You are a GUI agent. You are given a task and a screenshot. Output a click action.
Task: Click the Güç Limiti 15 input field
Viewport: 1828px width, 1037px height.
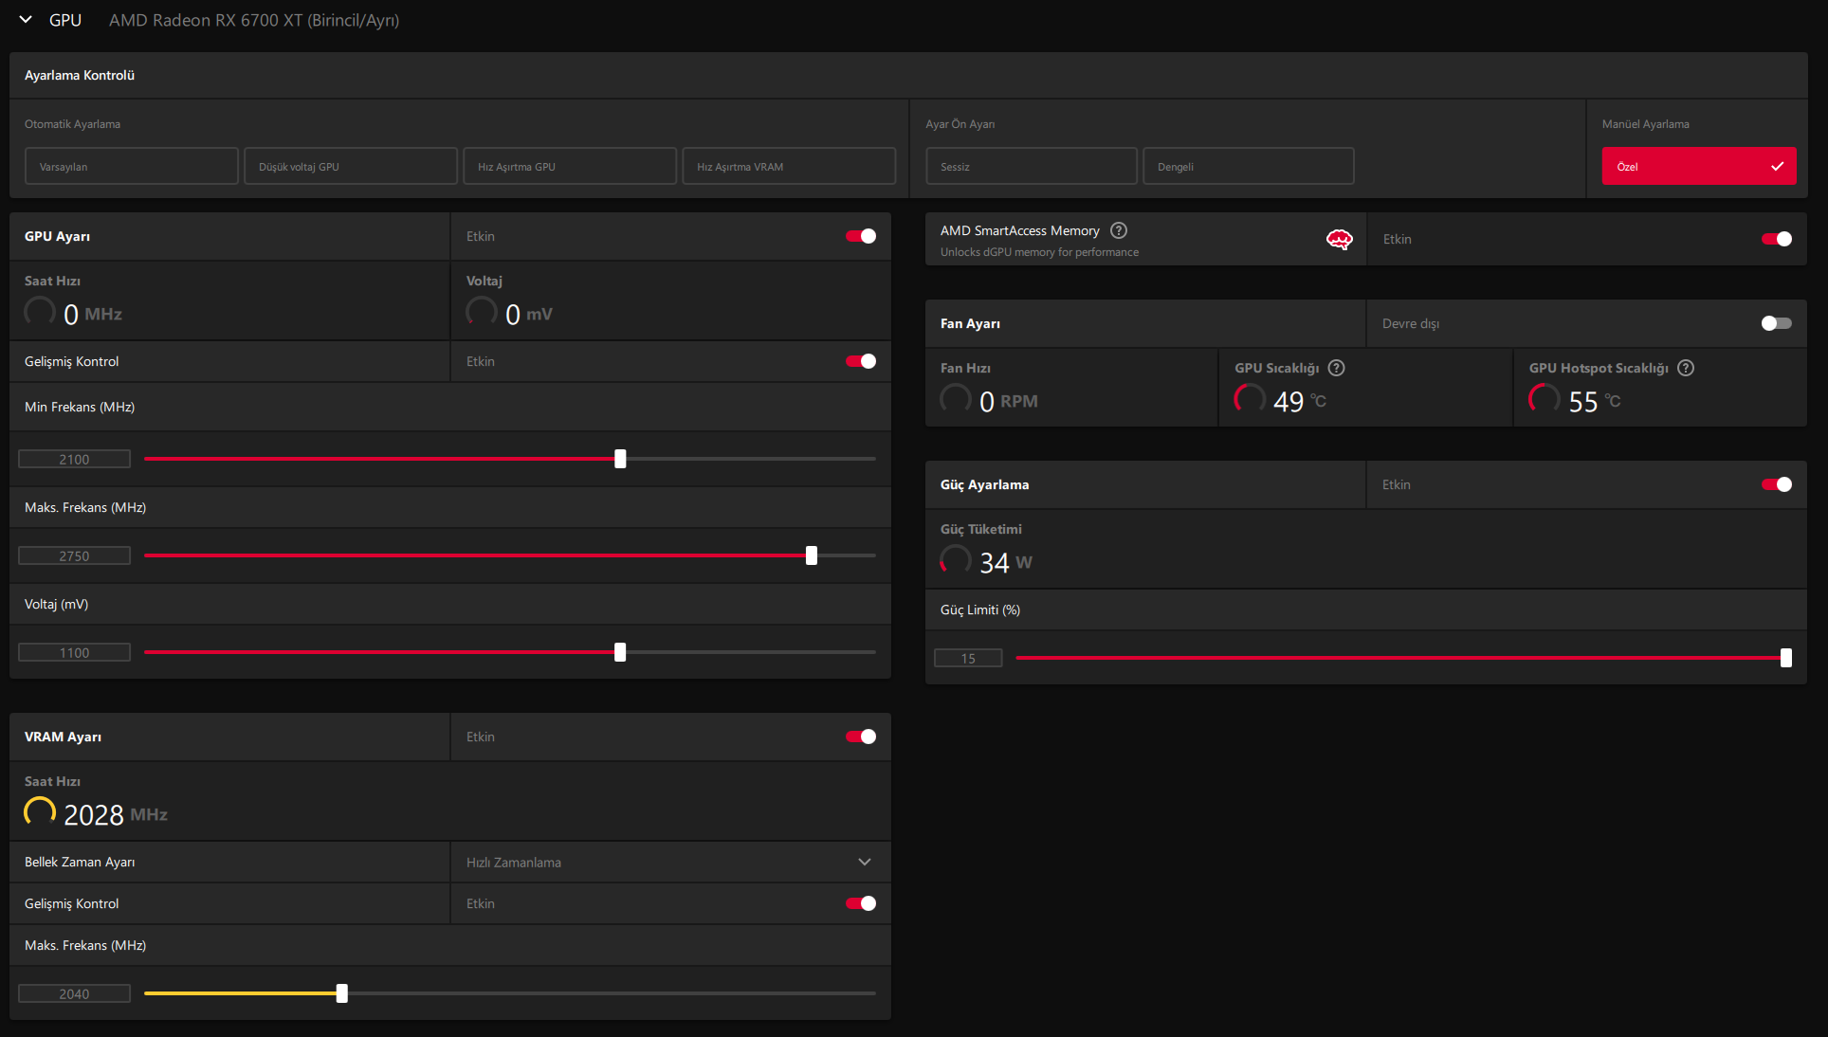(x=968, y=658)
